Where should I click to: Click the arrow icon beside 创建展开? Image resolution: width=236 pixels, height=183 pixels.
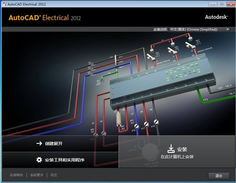39,143
